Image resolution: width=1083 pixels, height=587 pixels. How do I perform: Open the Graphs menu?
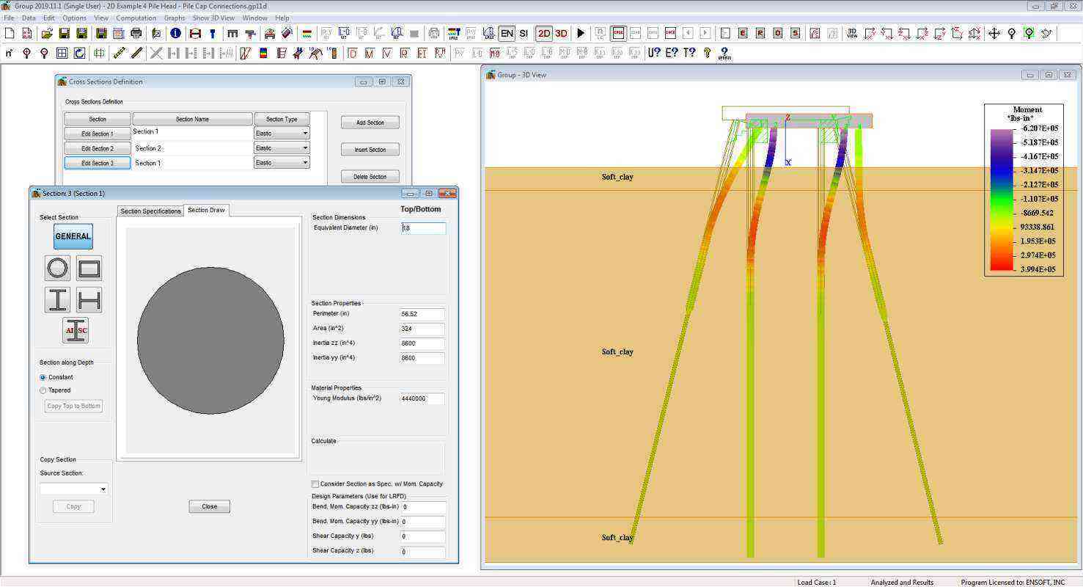coord(175,18)
